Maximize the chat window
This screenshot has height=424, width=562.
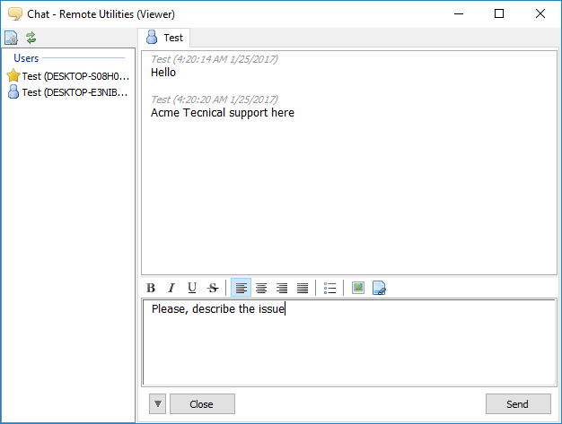[x=499, y=14]
